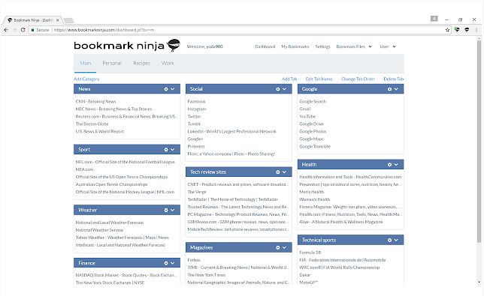Click Delete Tab link
Viewport: 484px width, 296px height.
(x=394, y=79)
